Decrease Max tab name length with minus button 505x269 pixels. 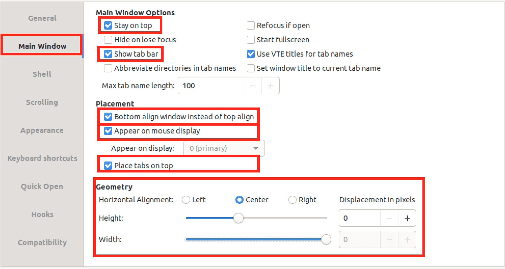[253, 86]
